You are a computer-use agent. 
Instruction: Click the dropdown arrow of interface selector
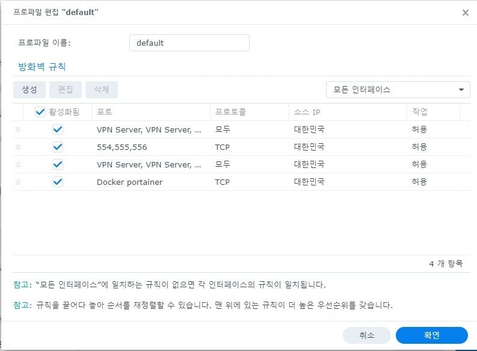click(461, 90)
